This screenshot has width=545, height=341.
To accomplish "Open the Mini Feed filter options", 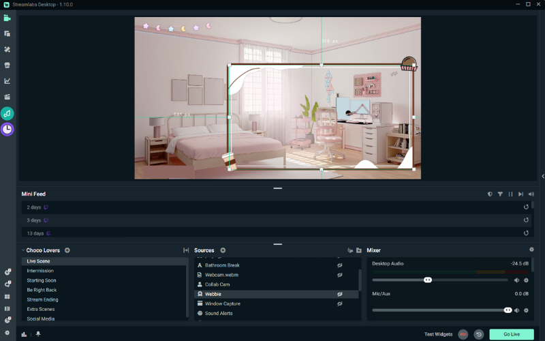I will click(500, 194).
